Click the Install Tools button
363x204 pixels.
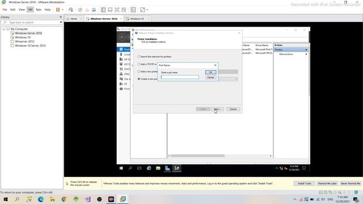pyautogui.click(x=305, y=184)
